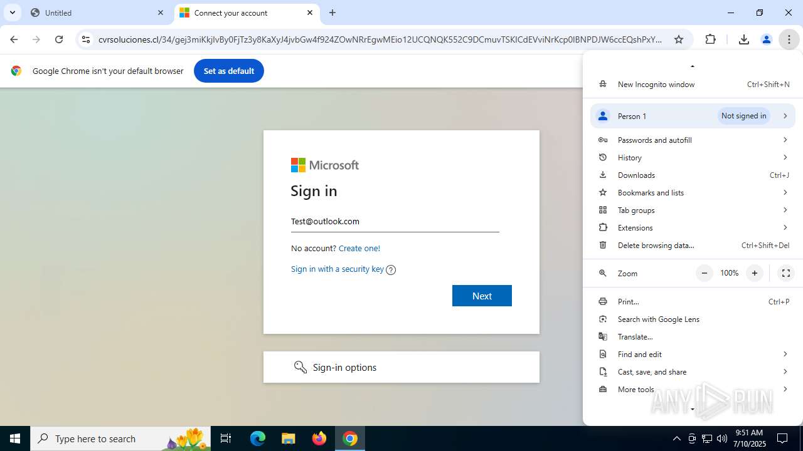Expand the History submenu
Screen dimensions: 803x451
tap(693, 157)
